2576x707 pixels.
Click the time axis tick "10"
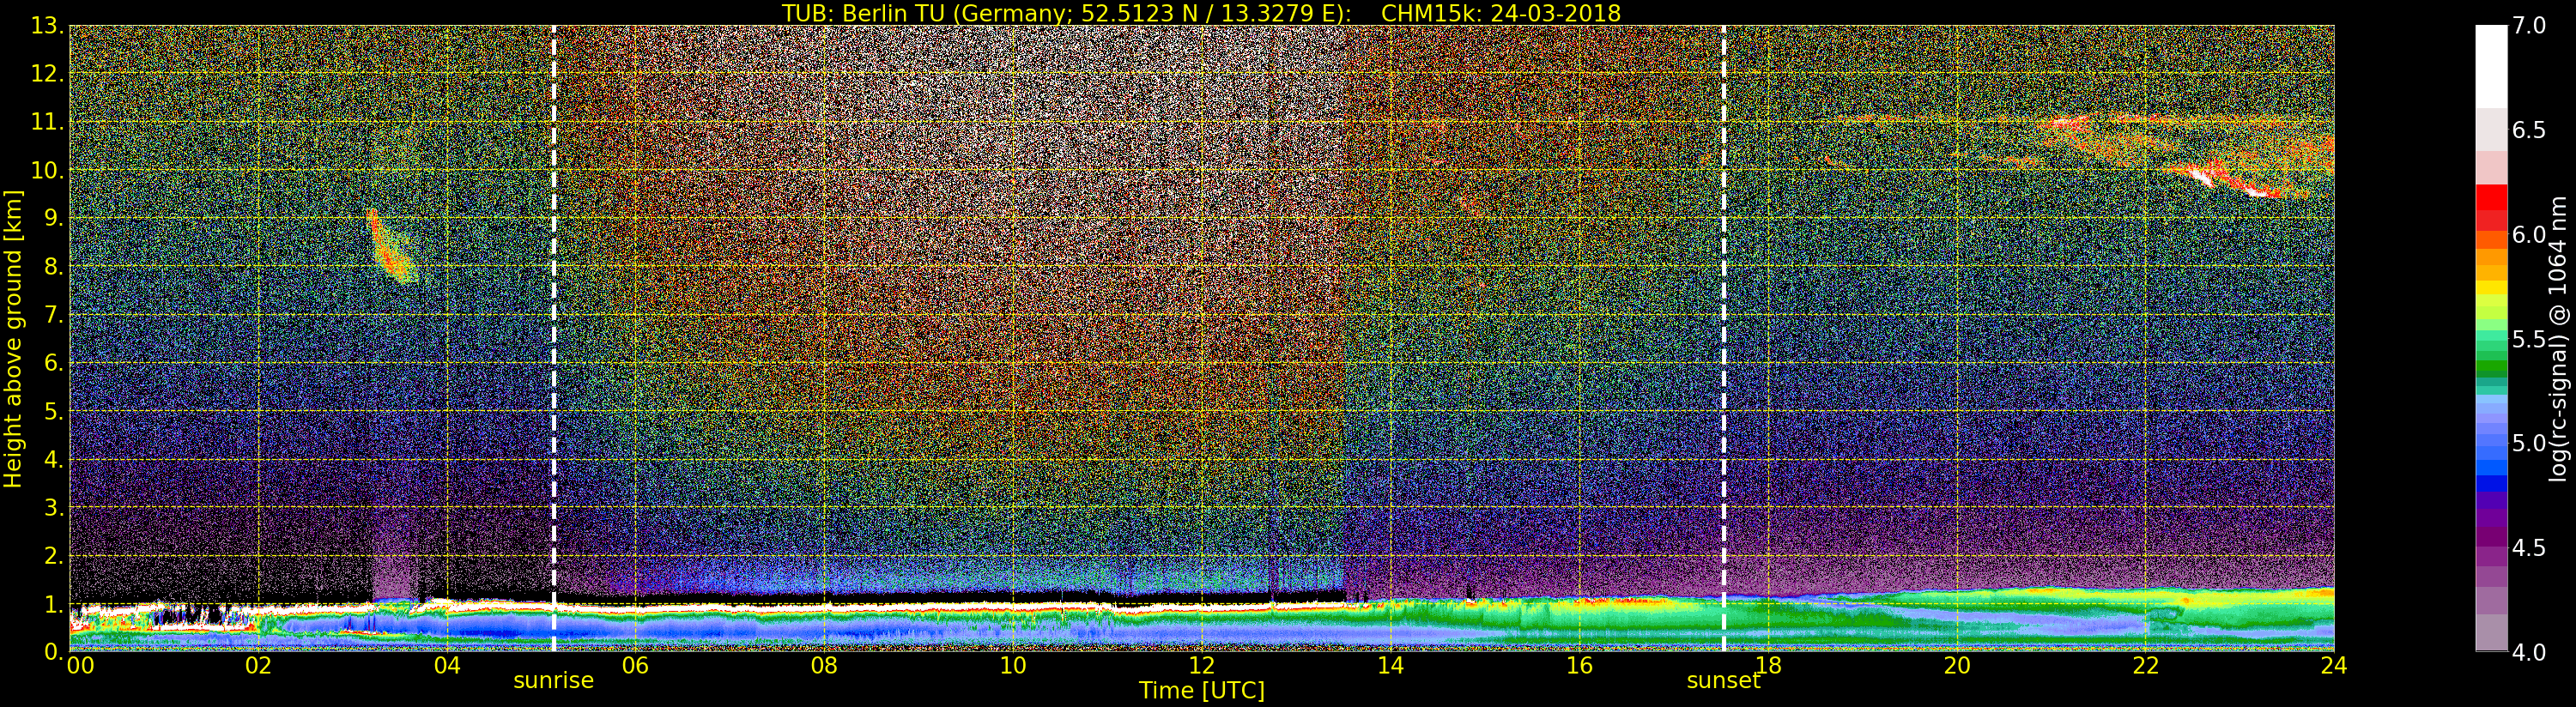coord(1013,666)
